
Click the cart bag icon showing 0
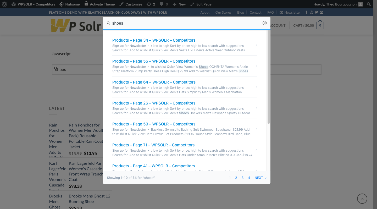pos(320,25)
